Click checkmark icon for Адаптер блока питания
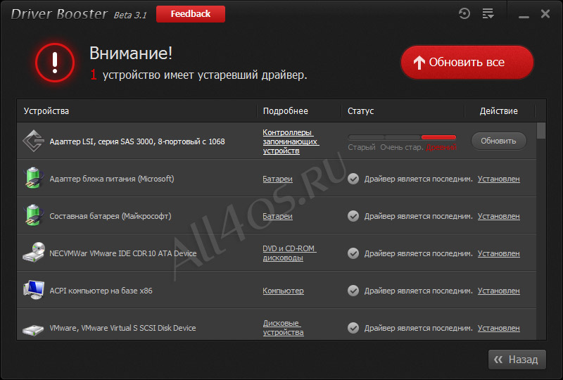This screenshot has height=380, width=563. [x=353, y=179]
